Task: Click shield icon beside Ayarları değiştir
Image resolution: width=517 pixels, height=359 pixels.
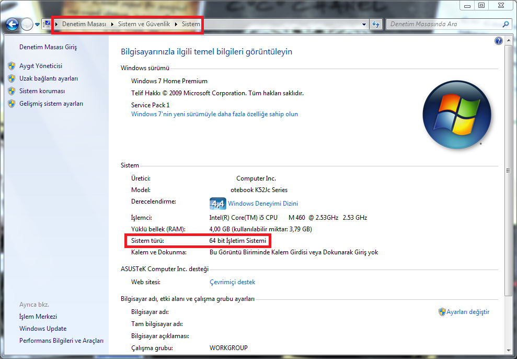Action: [442, 312]
